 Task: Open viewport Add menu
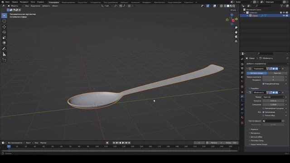point(46,6)
